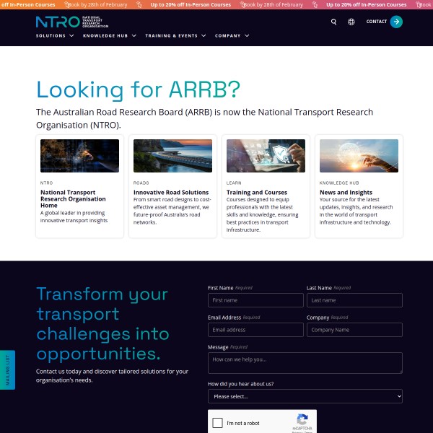This screenshot has height=433, width=433.
Task: Click the First Name input field
Action: tap(255, 300)
